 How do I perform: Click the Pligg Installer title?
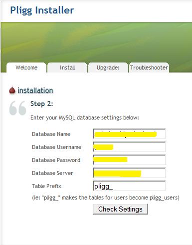point(42,10)
